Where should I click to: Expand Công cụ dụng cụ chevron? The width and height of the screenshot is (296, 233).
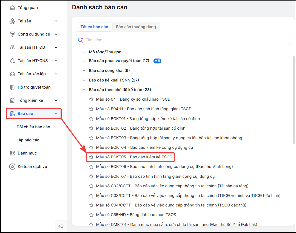pos(56,34)
